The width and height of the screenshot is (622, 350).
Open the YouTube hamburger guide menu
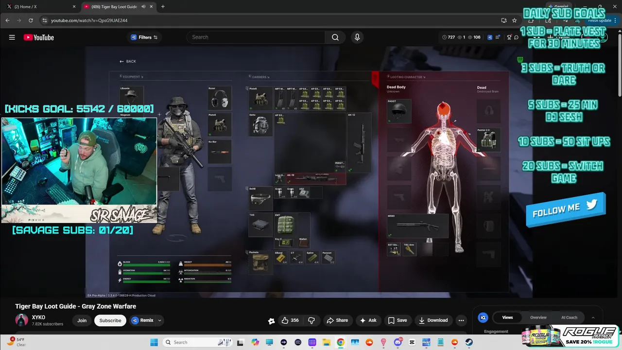pos(12,37)
